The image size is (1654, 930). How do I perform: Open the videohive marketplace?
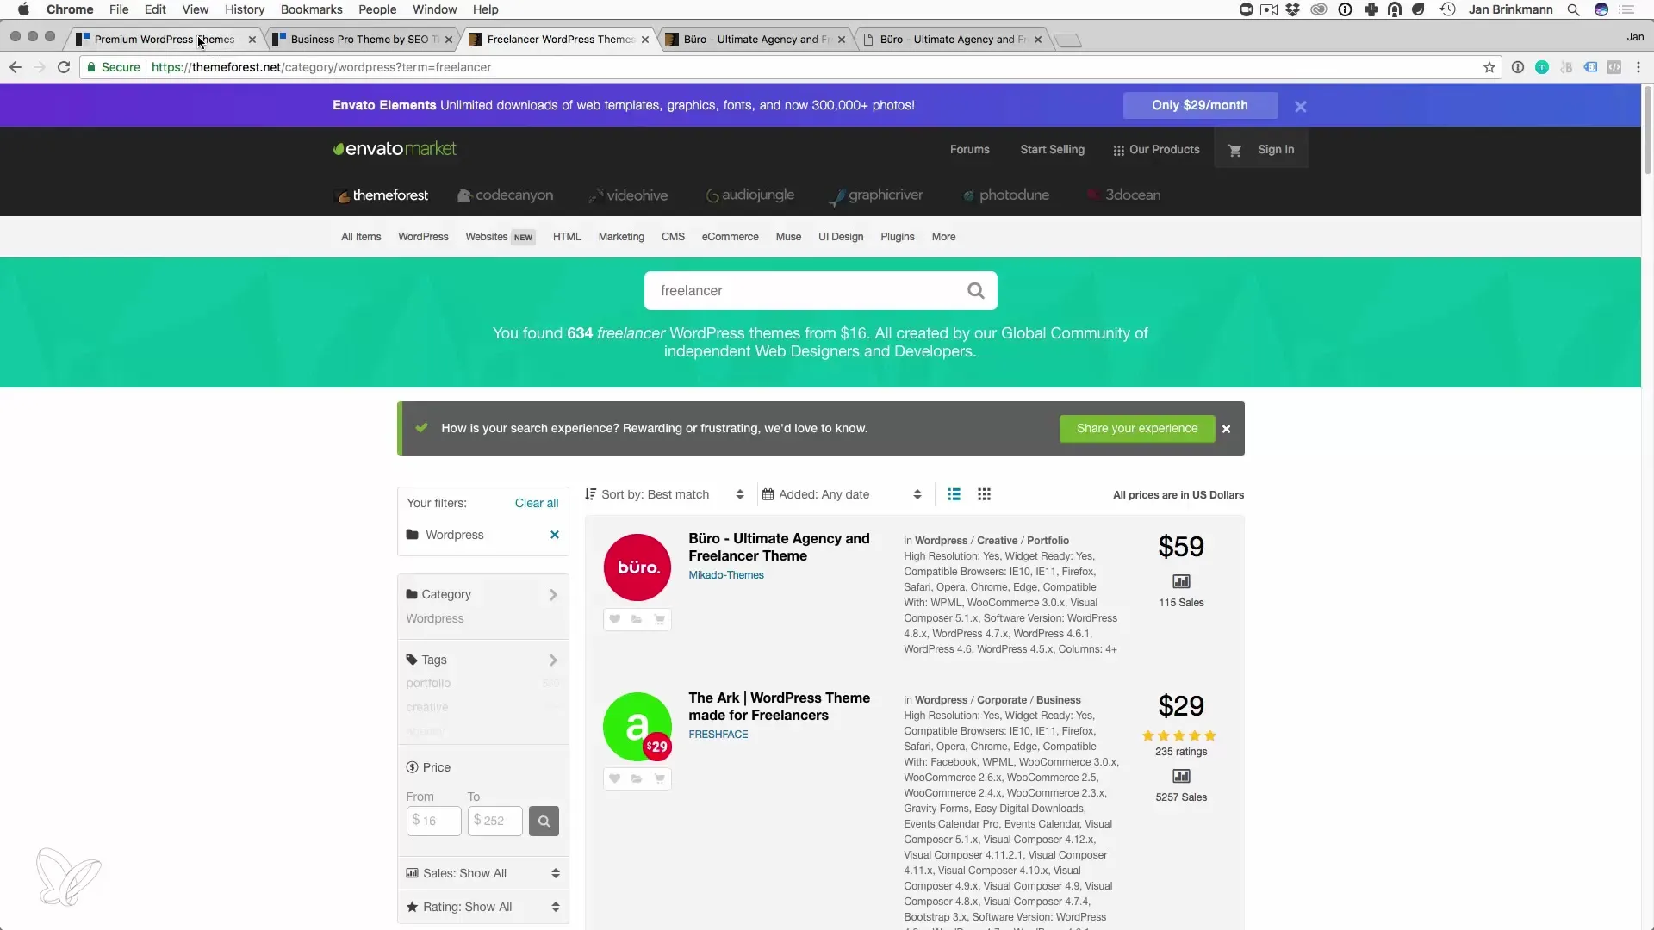[x=628, y=195]
